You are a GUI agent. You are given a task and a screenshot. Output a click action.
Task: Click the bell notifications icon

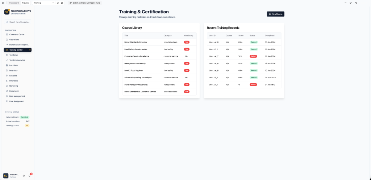click(29, 176)
